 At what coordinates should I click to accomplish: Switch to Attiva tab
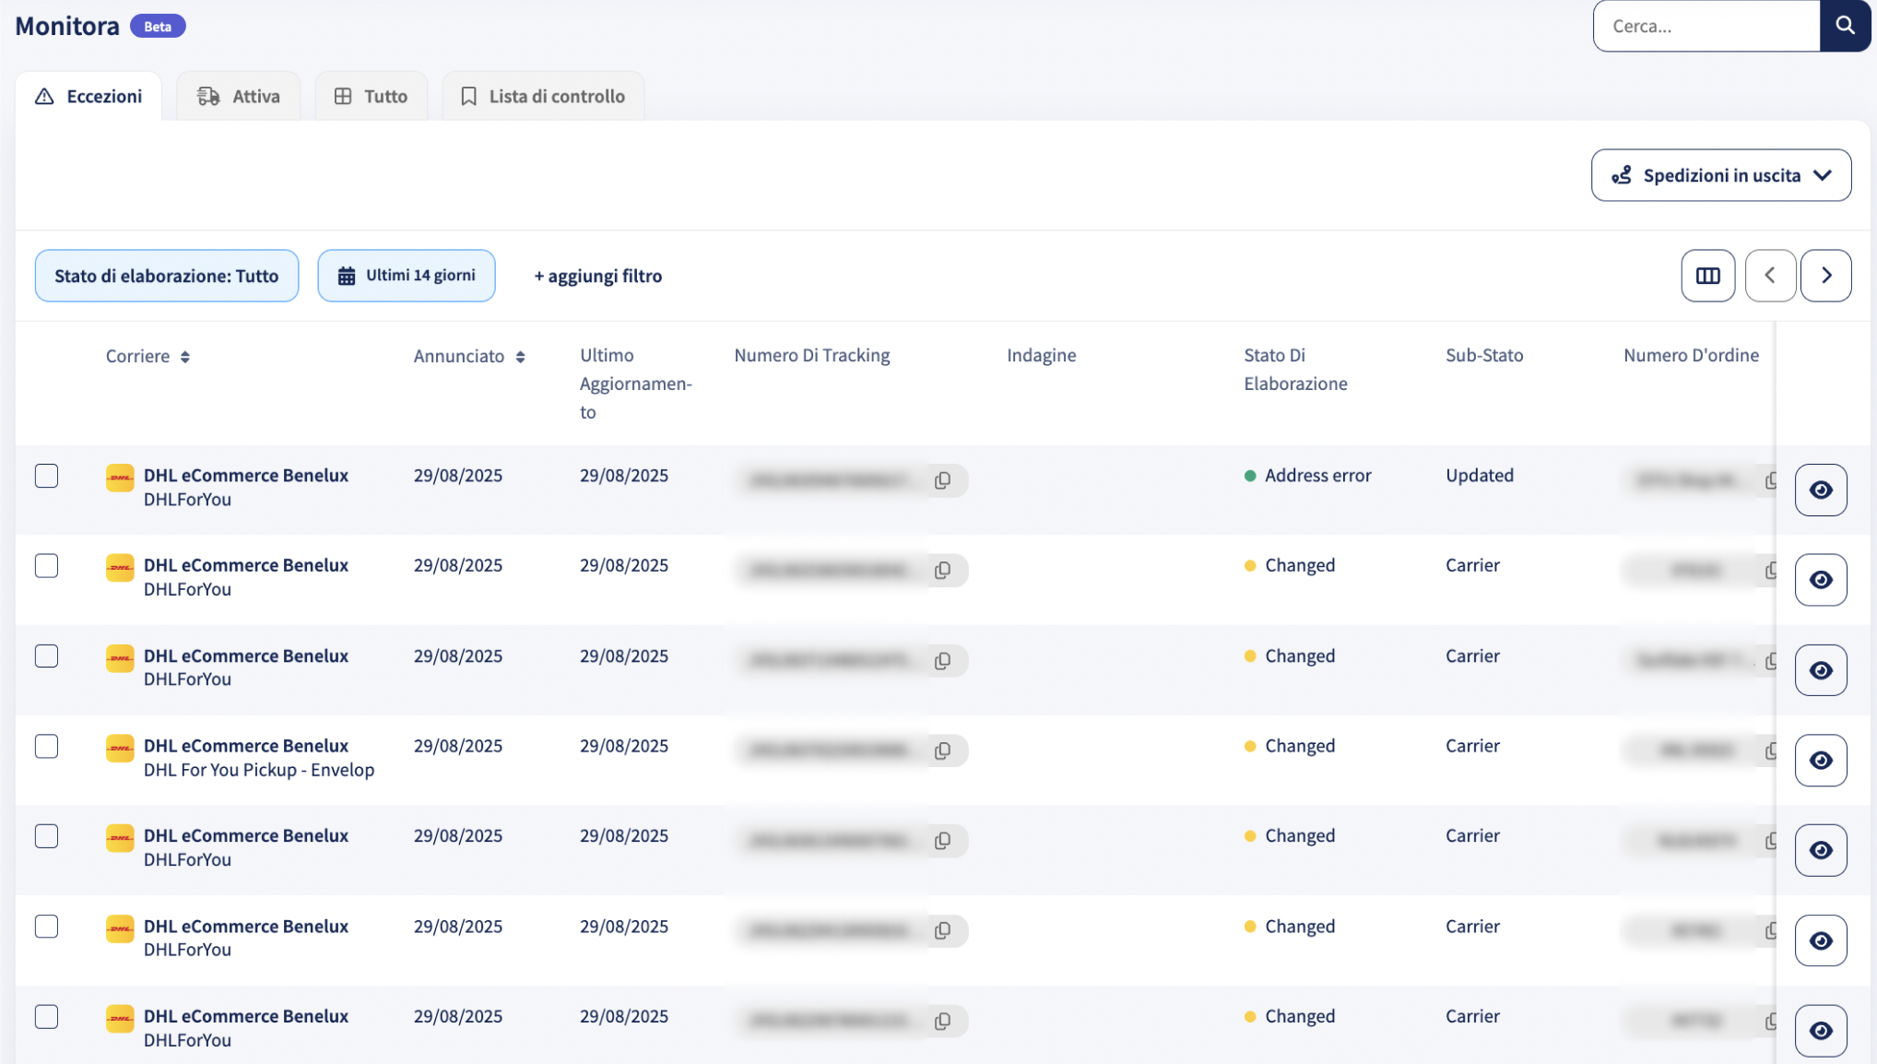(x=239, y=96)
